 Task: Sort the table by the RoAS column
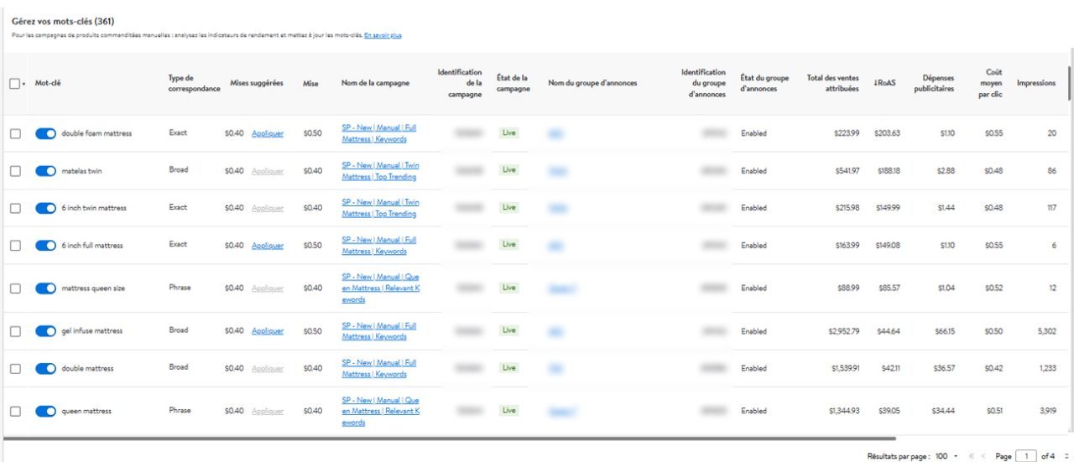click(885, 84)
